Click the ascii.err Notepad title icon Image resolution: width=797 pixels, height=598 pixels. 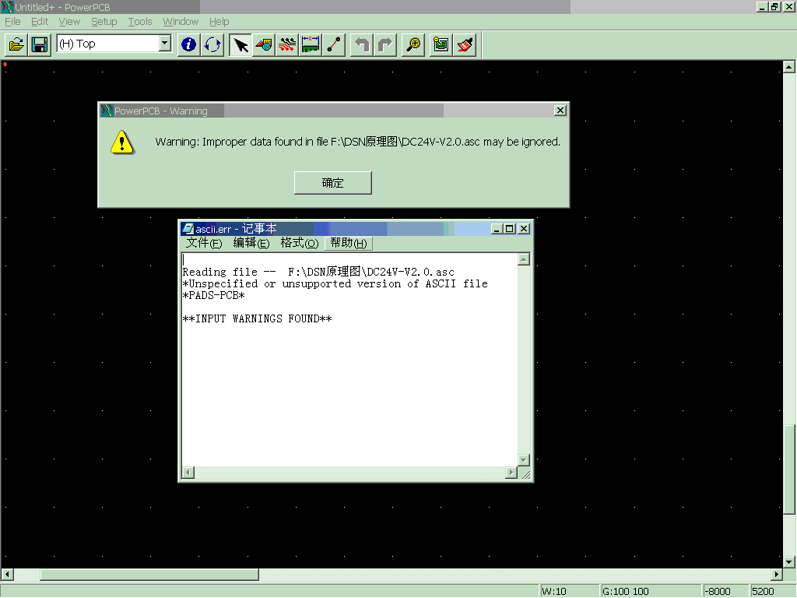(x=188, y=229)
